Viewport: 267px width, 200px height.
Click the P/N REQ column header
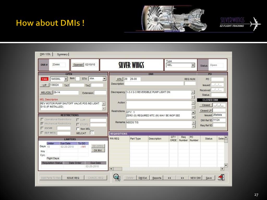point(119,139)
